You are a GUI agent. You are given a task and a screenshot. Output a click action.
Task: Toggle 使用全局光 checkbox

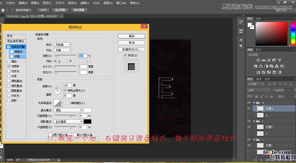tap(65, 90)
